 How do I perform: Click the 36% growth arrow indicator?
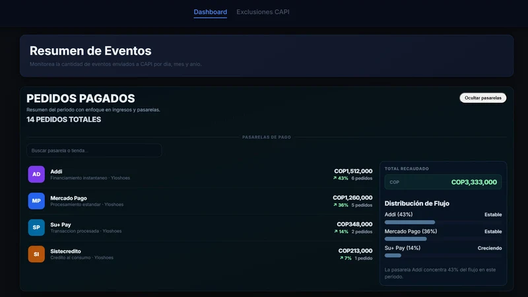[x=341, y=205]
